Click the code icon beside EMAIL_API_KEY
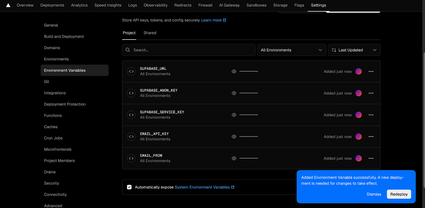 131,136
